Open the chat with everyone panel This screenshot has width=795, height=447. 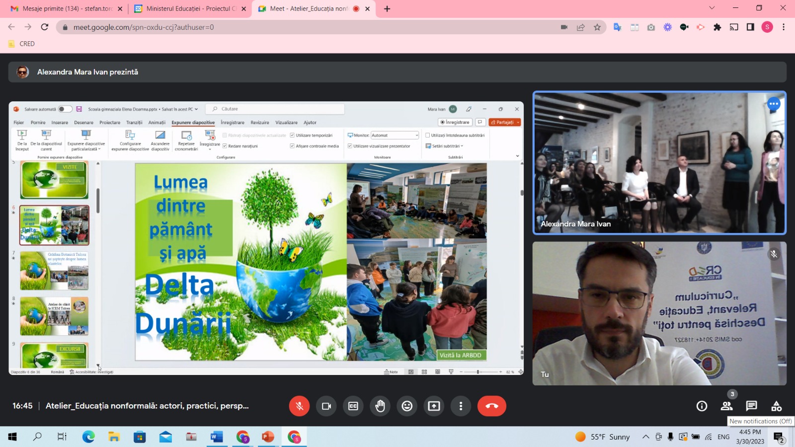click(x=751, y=406)
